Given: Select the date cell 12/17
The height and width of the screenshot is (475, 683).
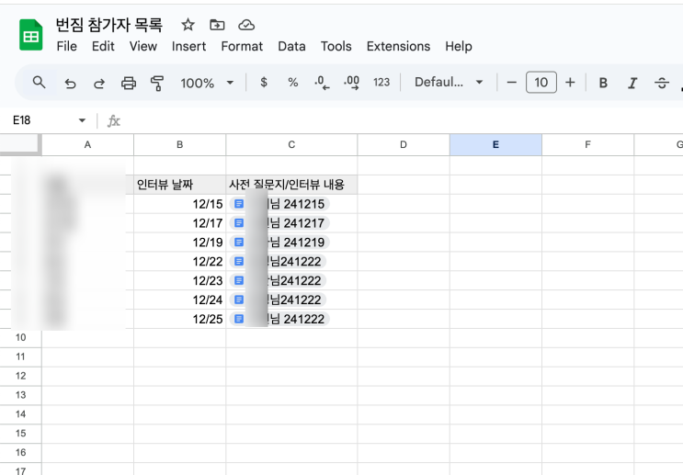Looking at the screenshot, I should pyautogui.click(x=179, y=223).
